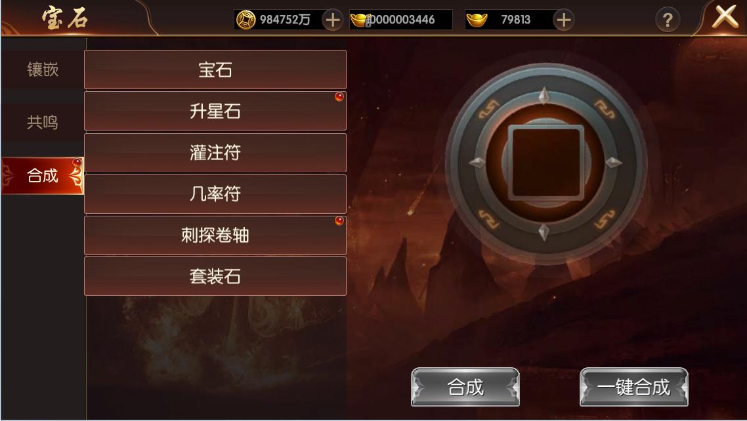The image size is (747, 421).
Task: Click red notification dot on 升星石
Action: click(339, 97)
